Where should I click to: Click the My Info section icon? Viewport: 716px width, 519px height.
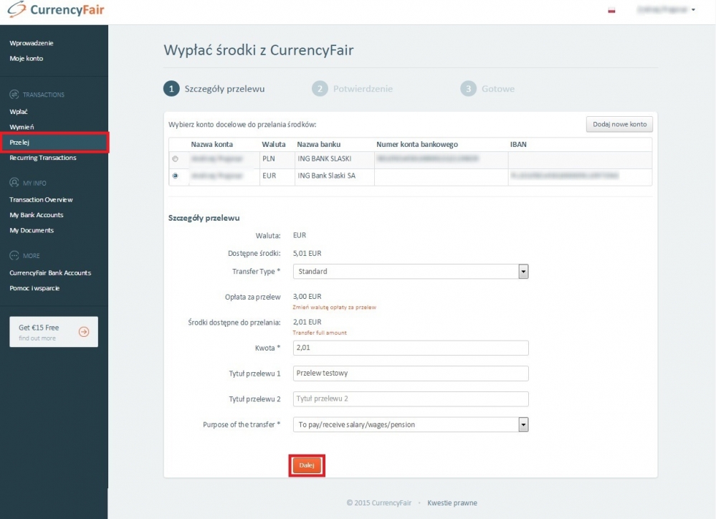tap(14, 183)
